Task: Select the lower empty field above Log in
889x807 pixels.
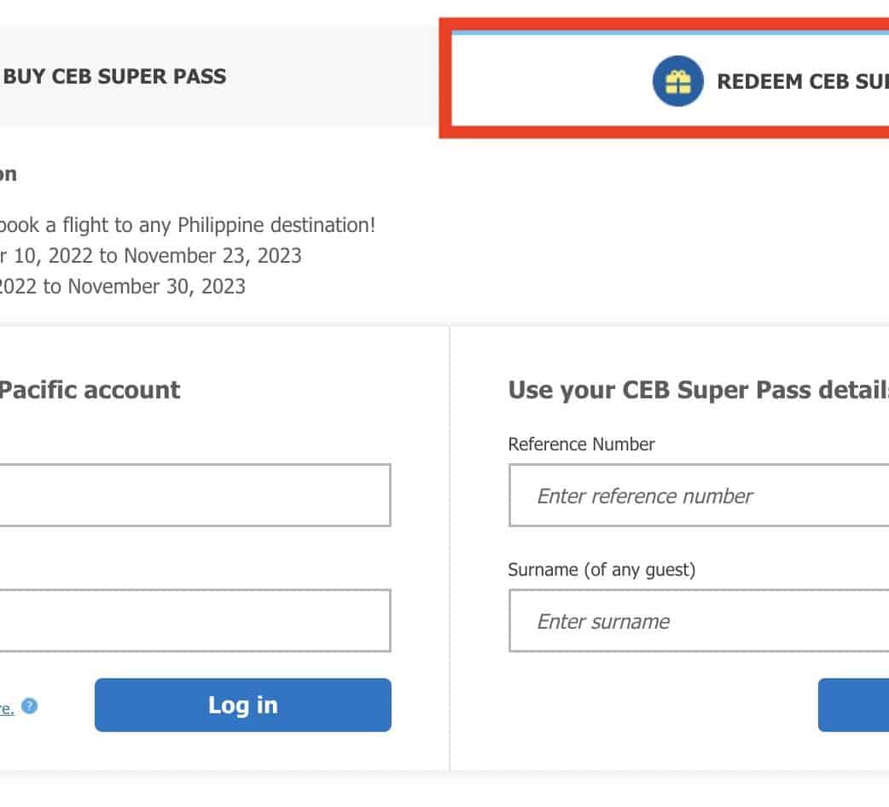Action: click(195, 621)
